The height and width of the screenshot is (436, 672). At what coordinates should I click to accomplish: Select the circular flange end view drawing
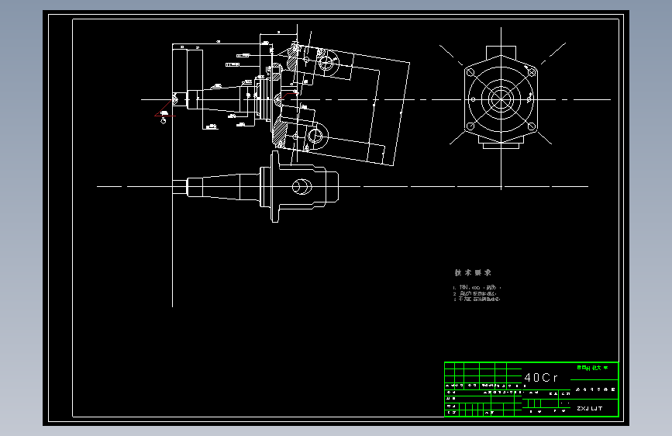tap(501, 99)
